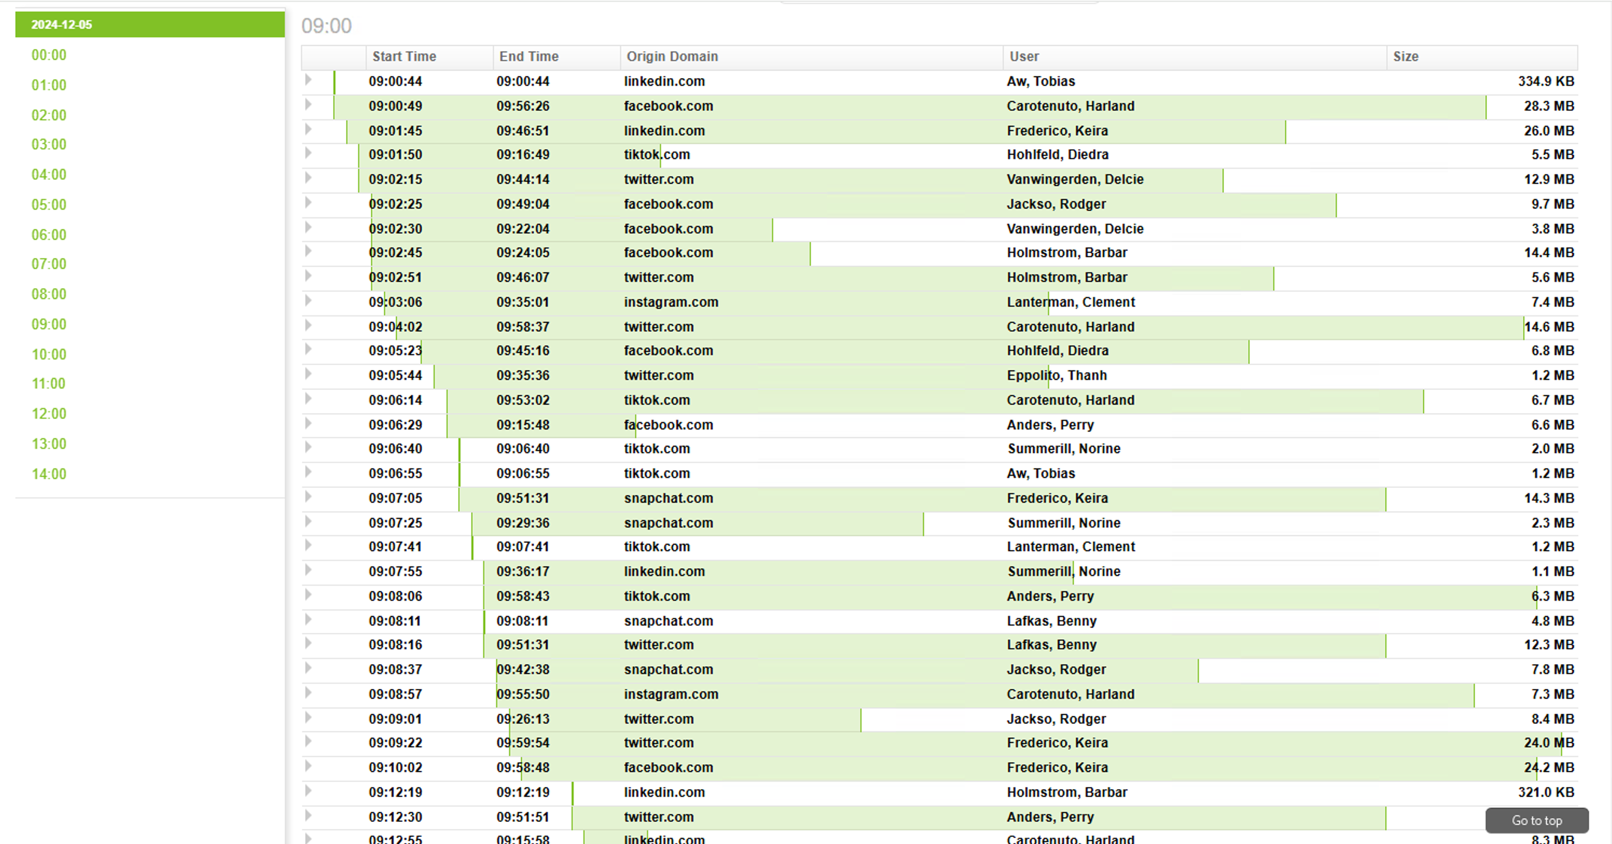Click the green duration bar for Frederico's facebook.com session
This screenshot has height=844, width=1612.
point(1001,767)
